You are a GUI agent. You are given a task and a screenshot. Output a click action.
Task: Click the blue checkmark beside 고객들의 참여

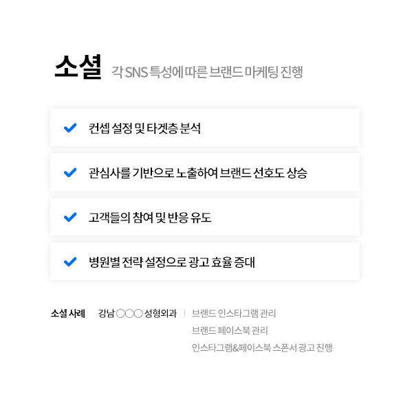tap(70, 217)
